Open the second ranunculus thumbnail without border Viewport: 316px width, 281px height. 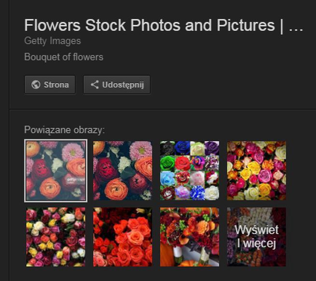click(123, 170)
